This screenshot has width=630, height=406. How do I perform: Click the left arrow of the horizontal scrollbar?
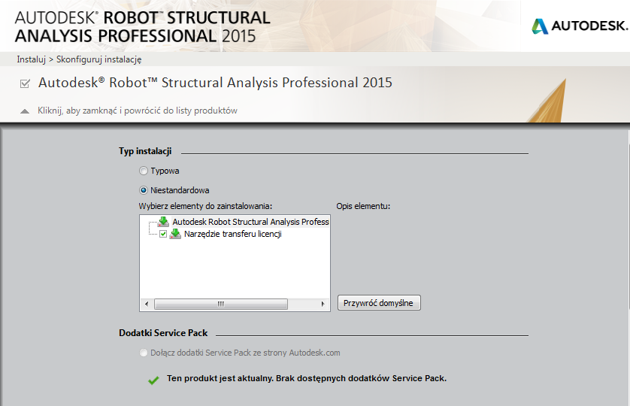coord(147,304)
